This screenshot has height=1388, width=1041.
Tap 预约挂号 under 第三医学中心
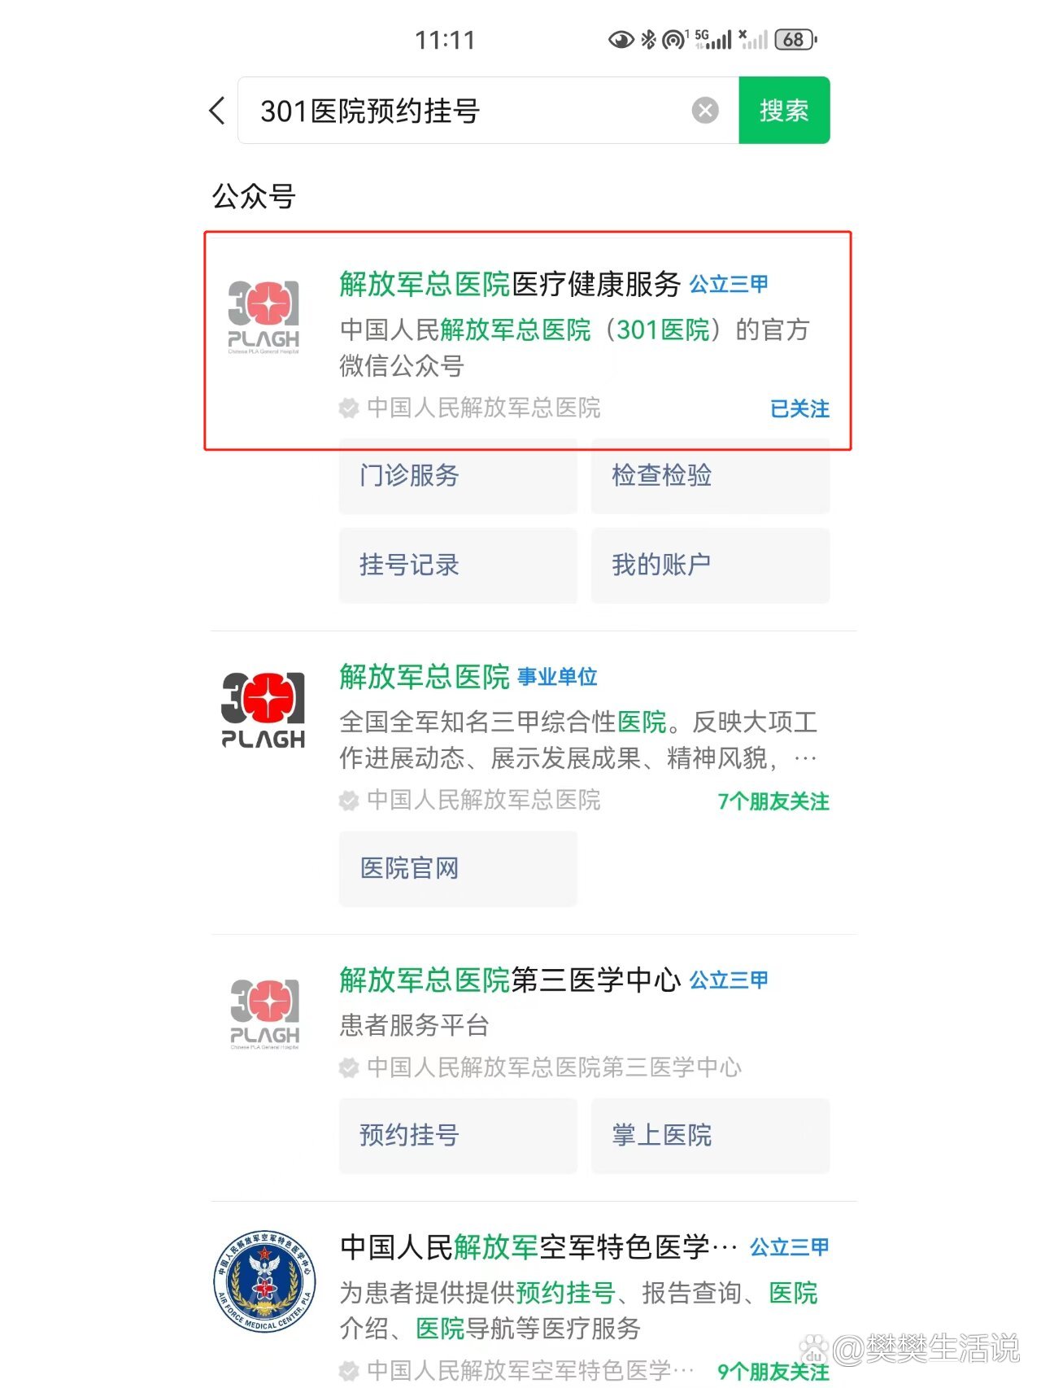click(x=458, y=1135)
